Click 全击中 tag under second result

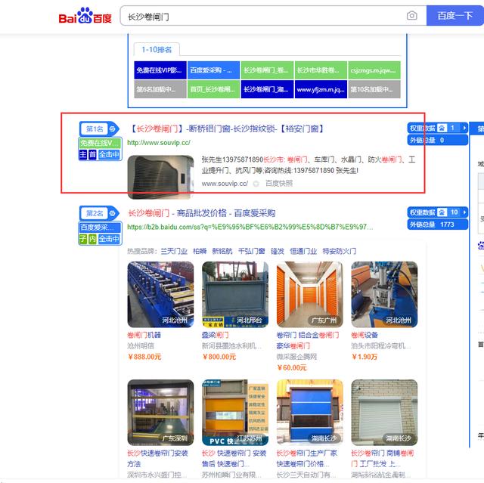tap(109, 239)
